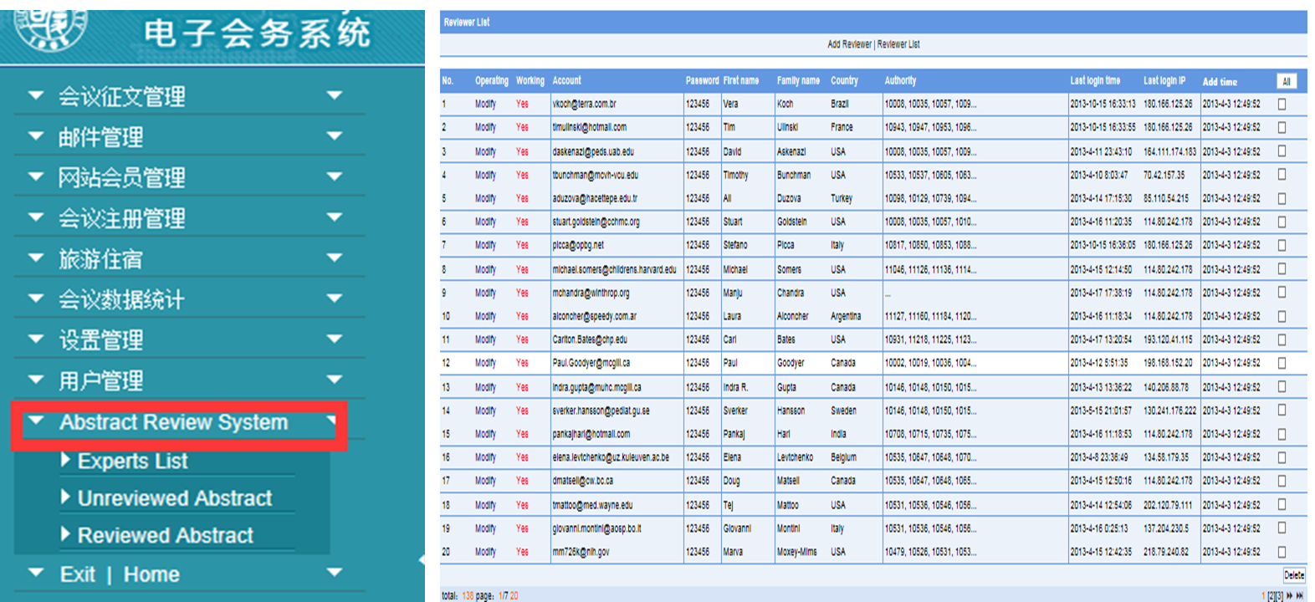Open the Experts List submenu item
The width and height of the screenshot is (1315, 602).
click(133, 461)
